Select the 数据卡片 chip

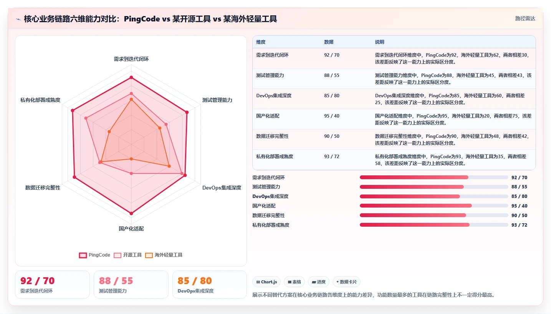point(346,282)
